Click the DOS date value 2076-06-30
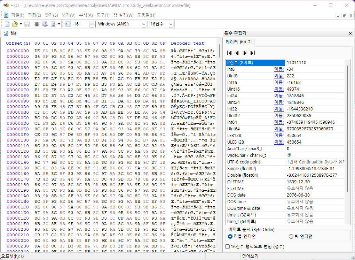 pos(298,195)
